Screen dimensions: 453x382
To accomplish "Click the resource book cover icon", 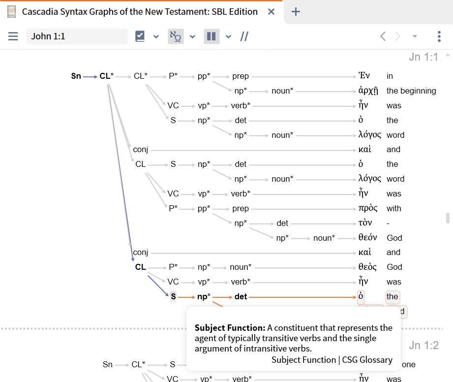I will [11, 12].
